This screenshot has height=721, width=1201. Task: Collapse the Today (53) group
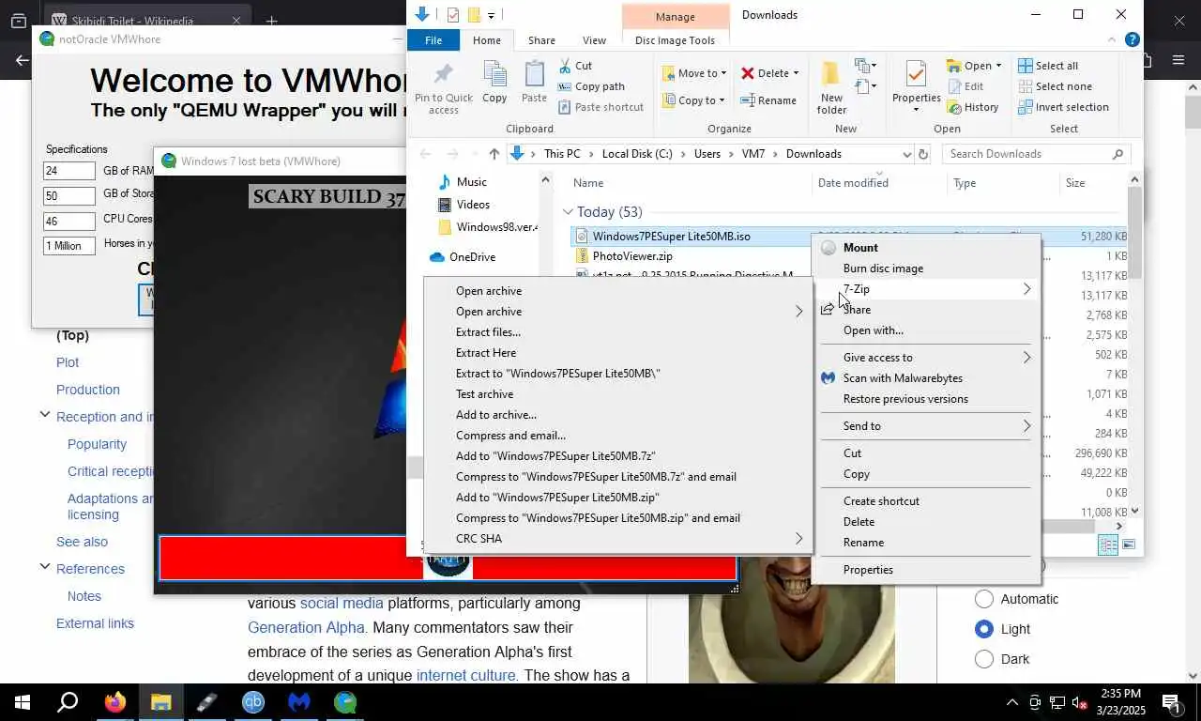tap(569, 212)
